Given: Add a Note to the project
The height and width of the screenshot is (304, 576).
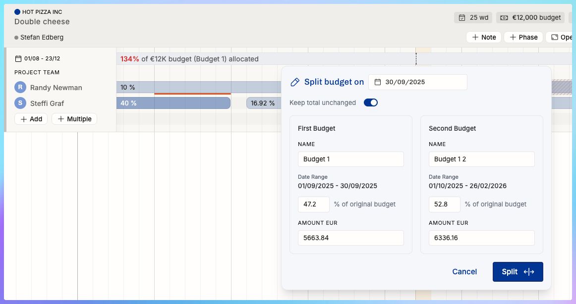Looking at the screenshot, I should (483, 37).
